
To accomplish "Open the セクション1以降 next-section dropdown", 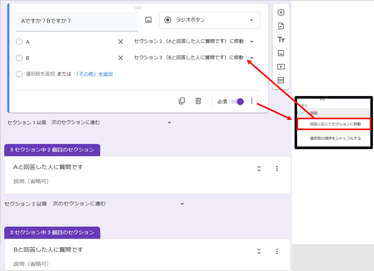I will point(112,122).
